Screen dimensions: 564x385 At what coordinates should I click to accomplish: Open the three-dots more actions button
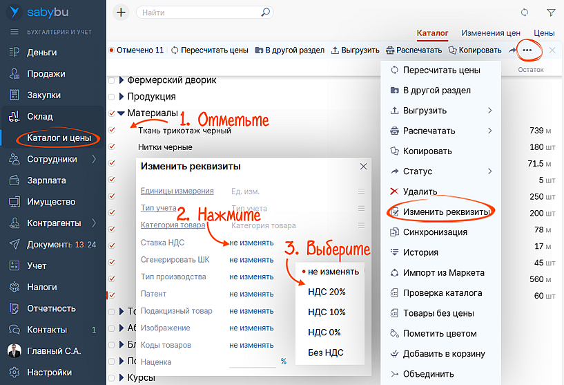pos(527,50)
